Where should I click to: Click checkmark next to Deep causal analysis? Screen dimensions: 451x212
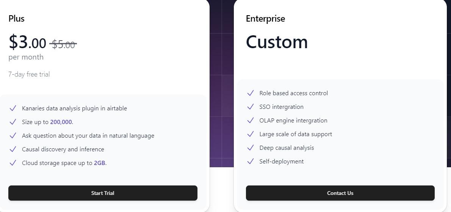[250, 148]
